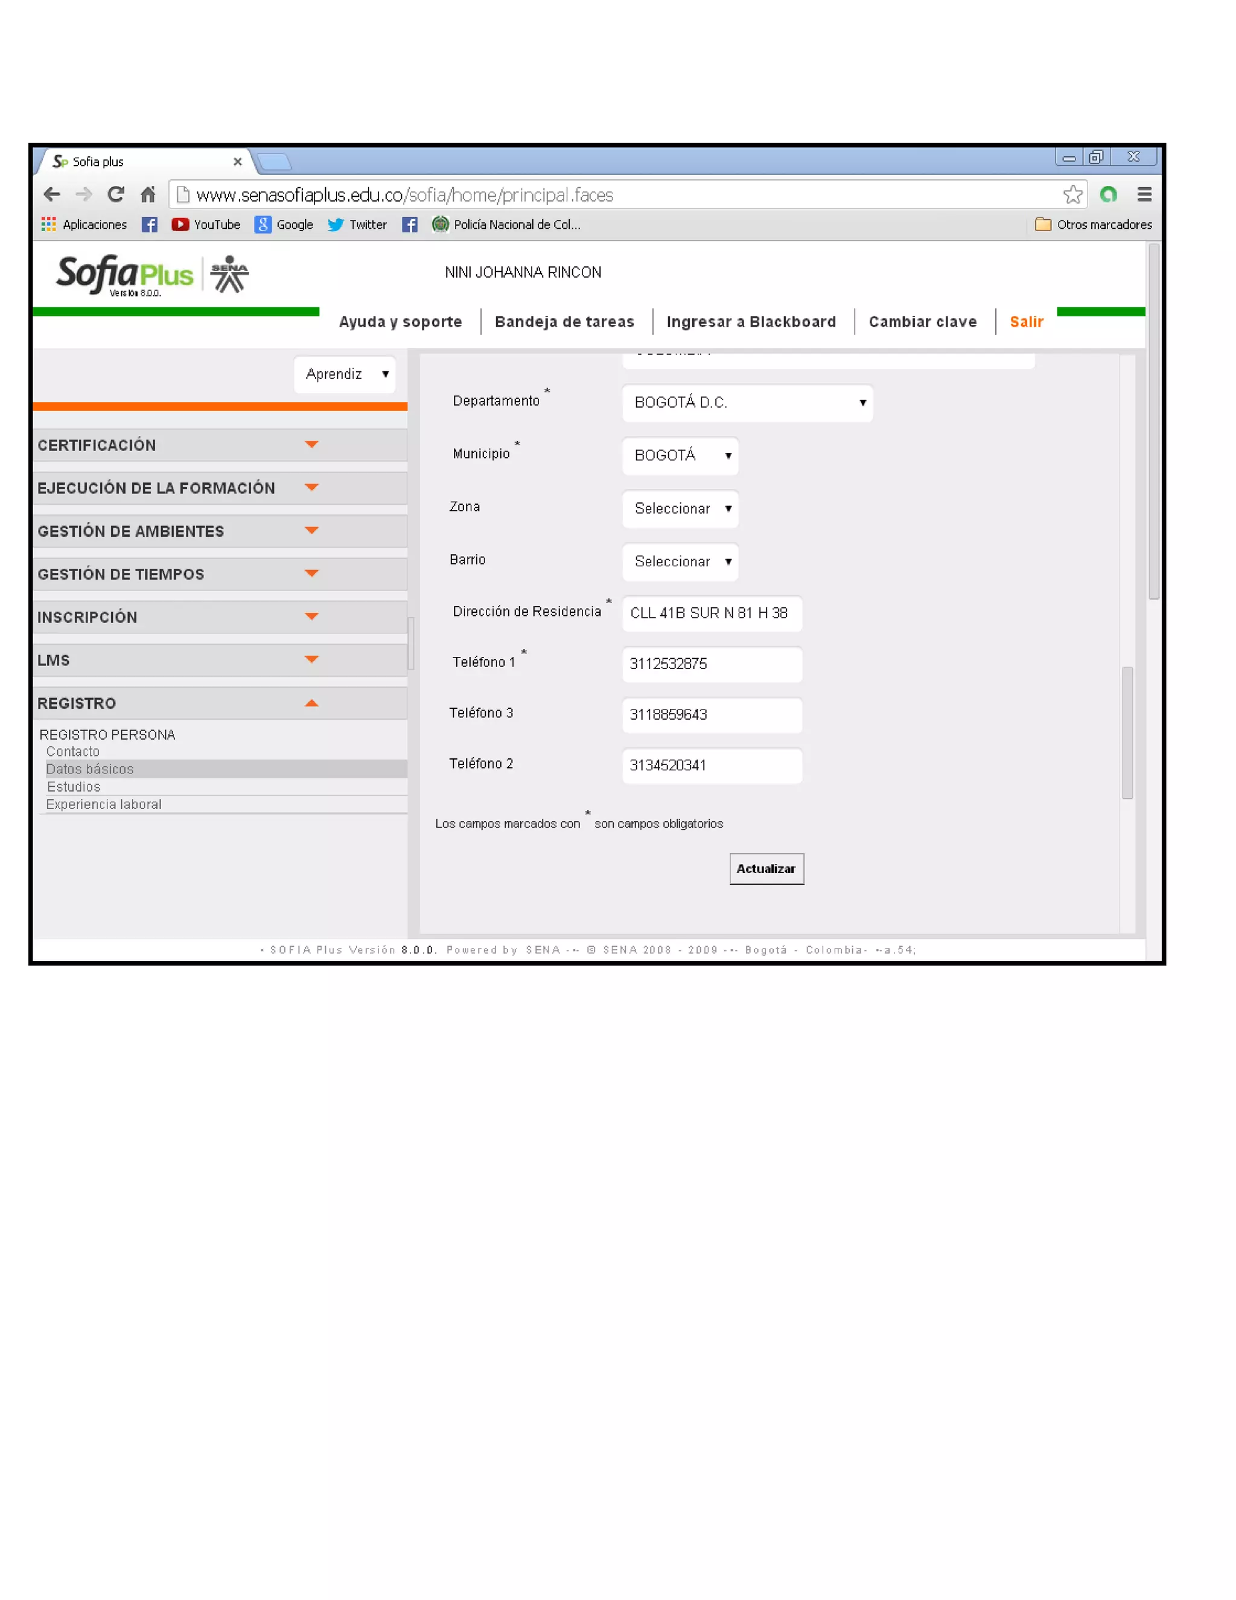Screen dimensions: 1236x1600
Task: Open the Aprendiz role dropdown
Action: tap(345, 374)
